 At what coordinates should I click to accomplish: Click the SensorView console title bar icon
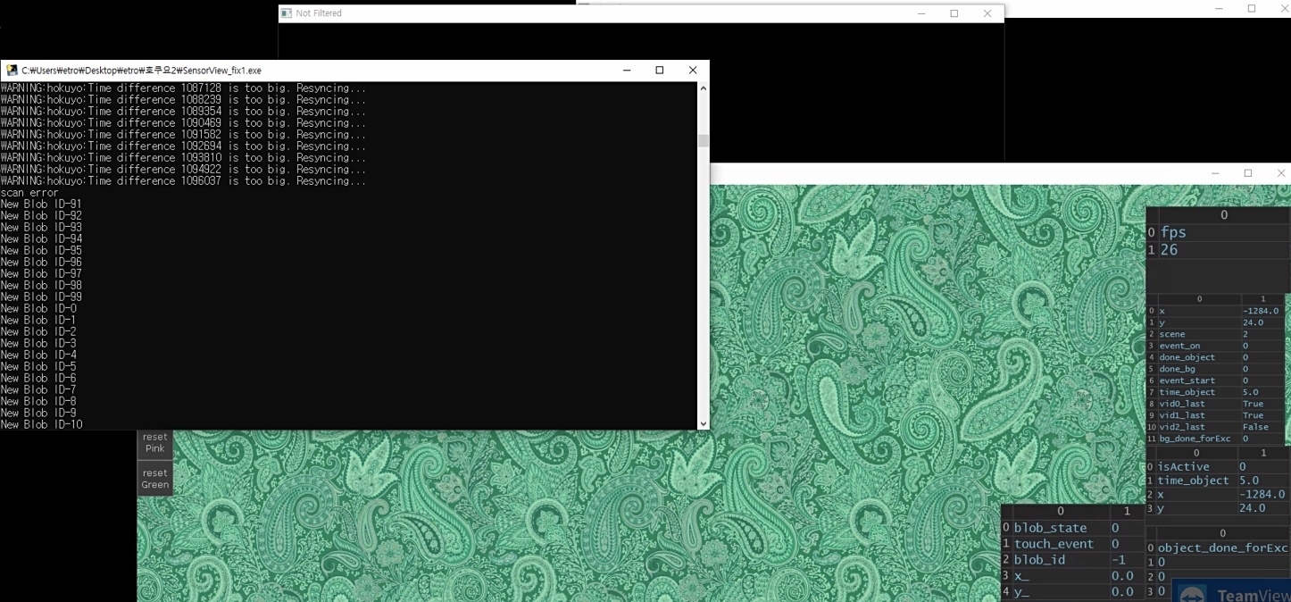tap(12, 71)
